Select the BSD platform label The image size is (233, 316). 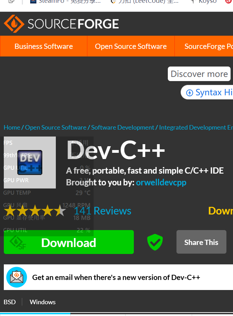[x=9, y=302]
